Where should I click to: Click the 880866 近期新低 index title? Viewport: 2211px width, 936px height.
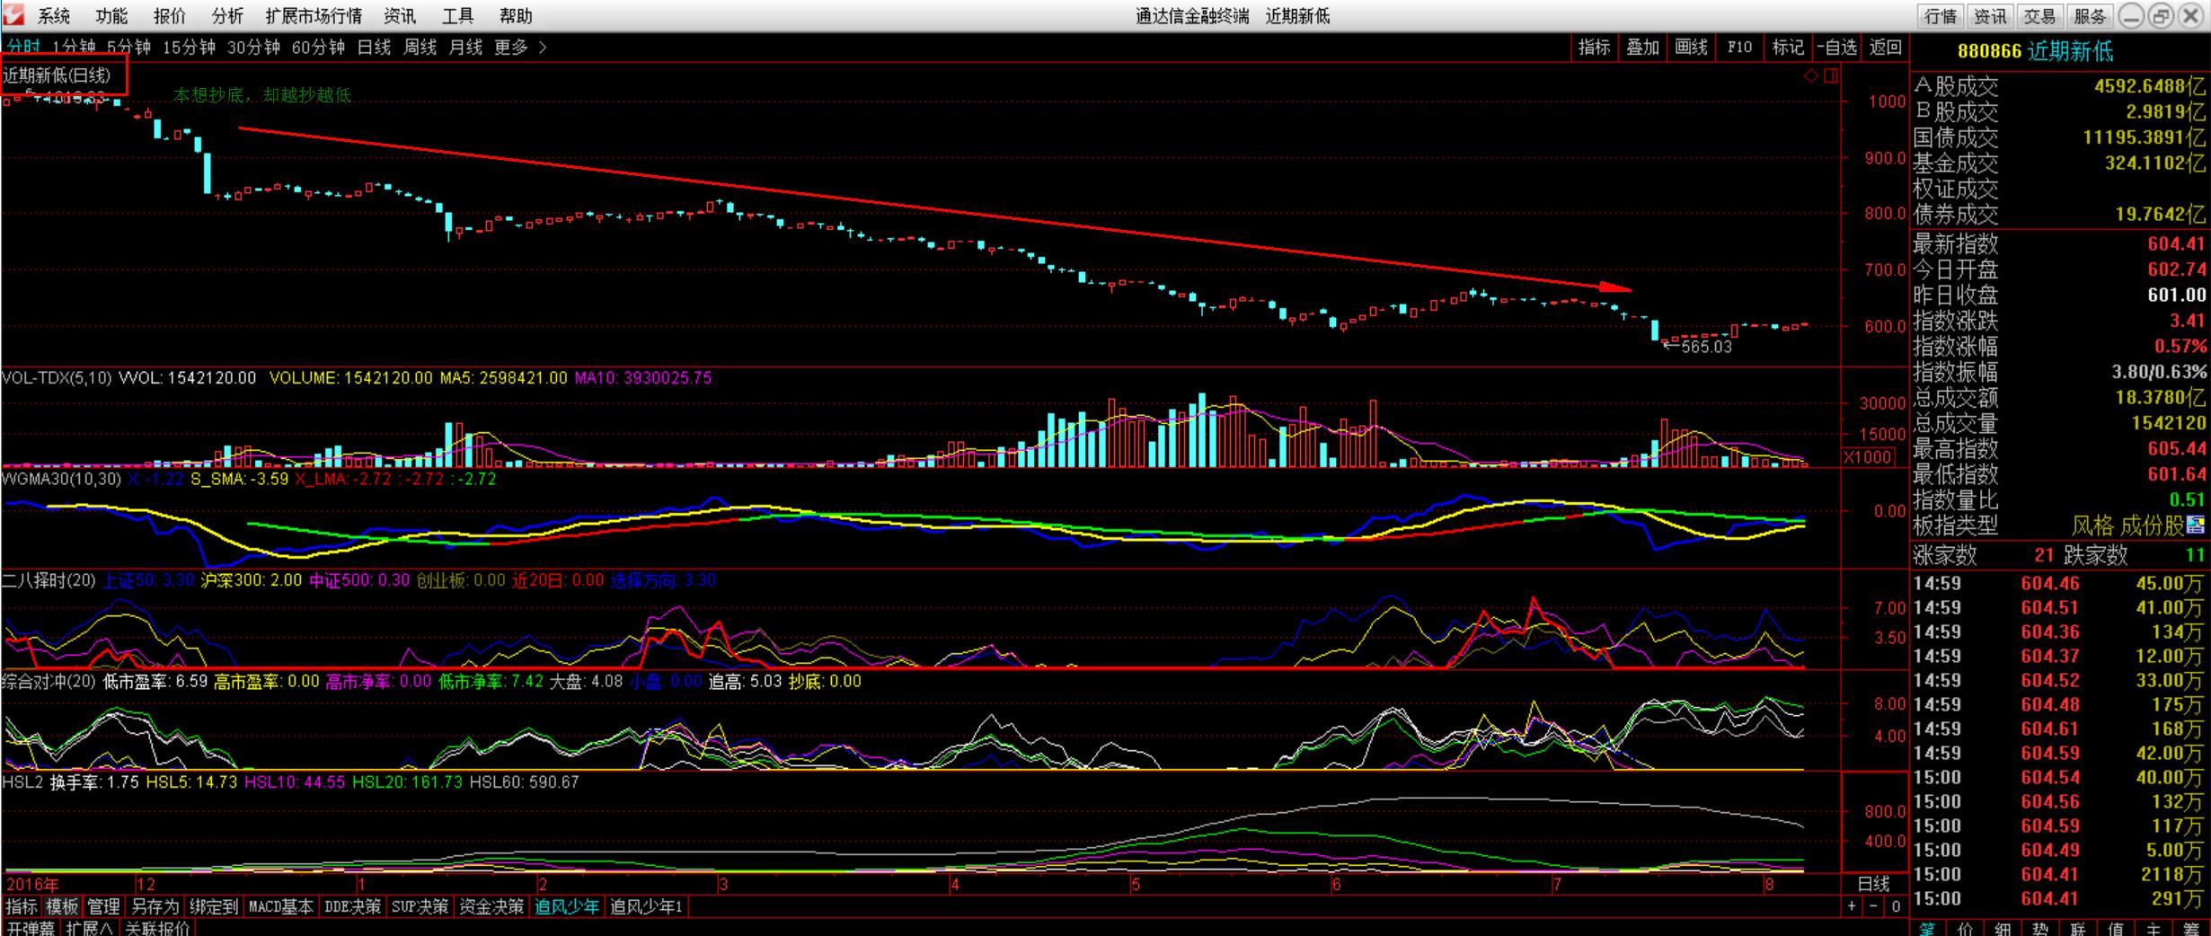point(2035,51)
